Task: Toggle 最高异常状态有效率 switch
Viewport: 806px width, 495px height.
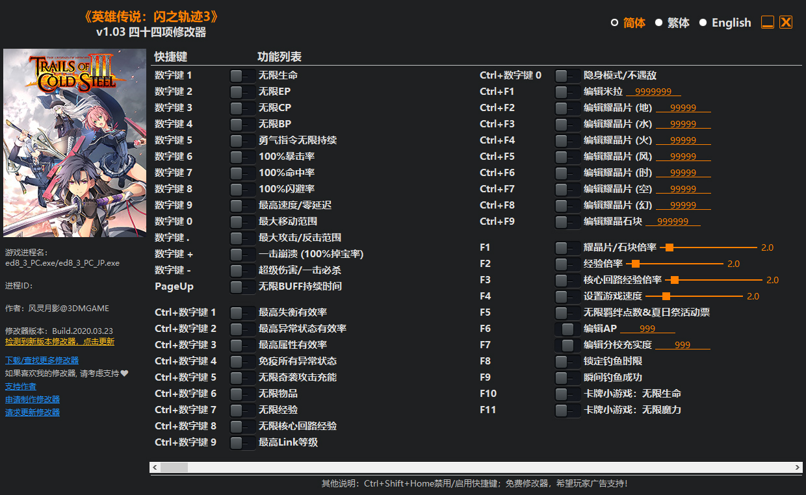Action: tap(242, 329)
